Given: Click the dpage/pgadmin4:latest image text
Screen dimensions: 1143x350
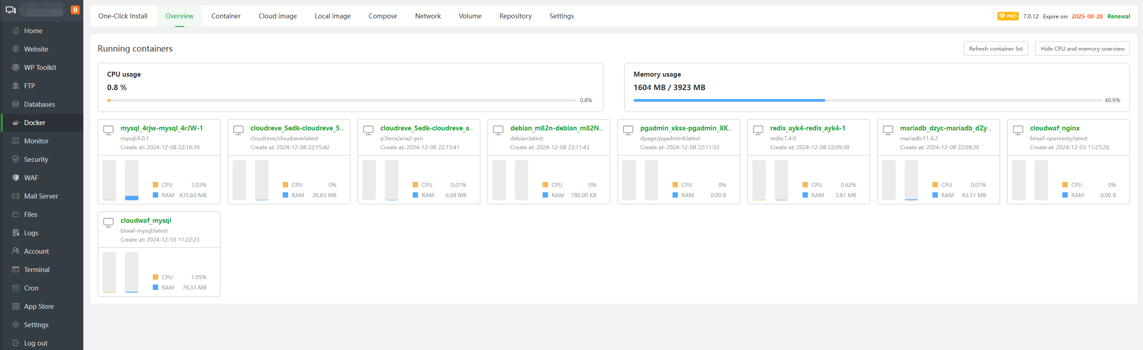Looking at the screenshot, I should pyautogui.click(x=670, y=138).
